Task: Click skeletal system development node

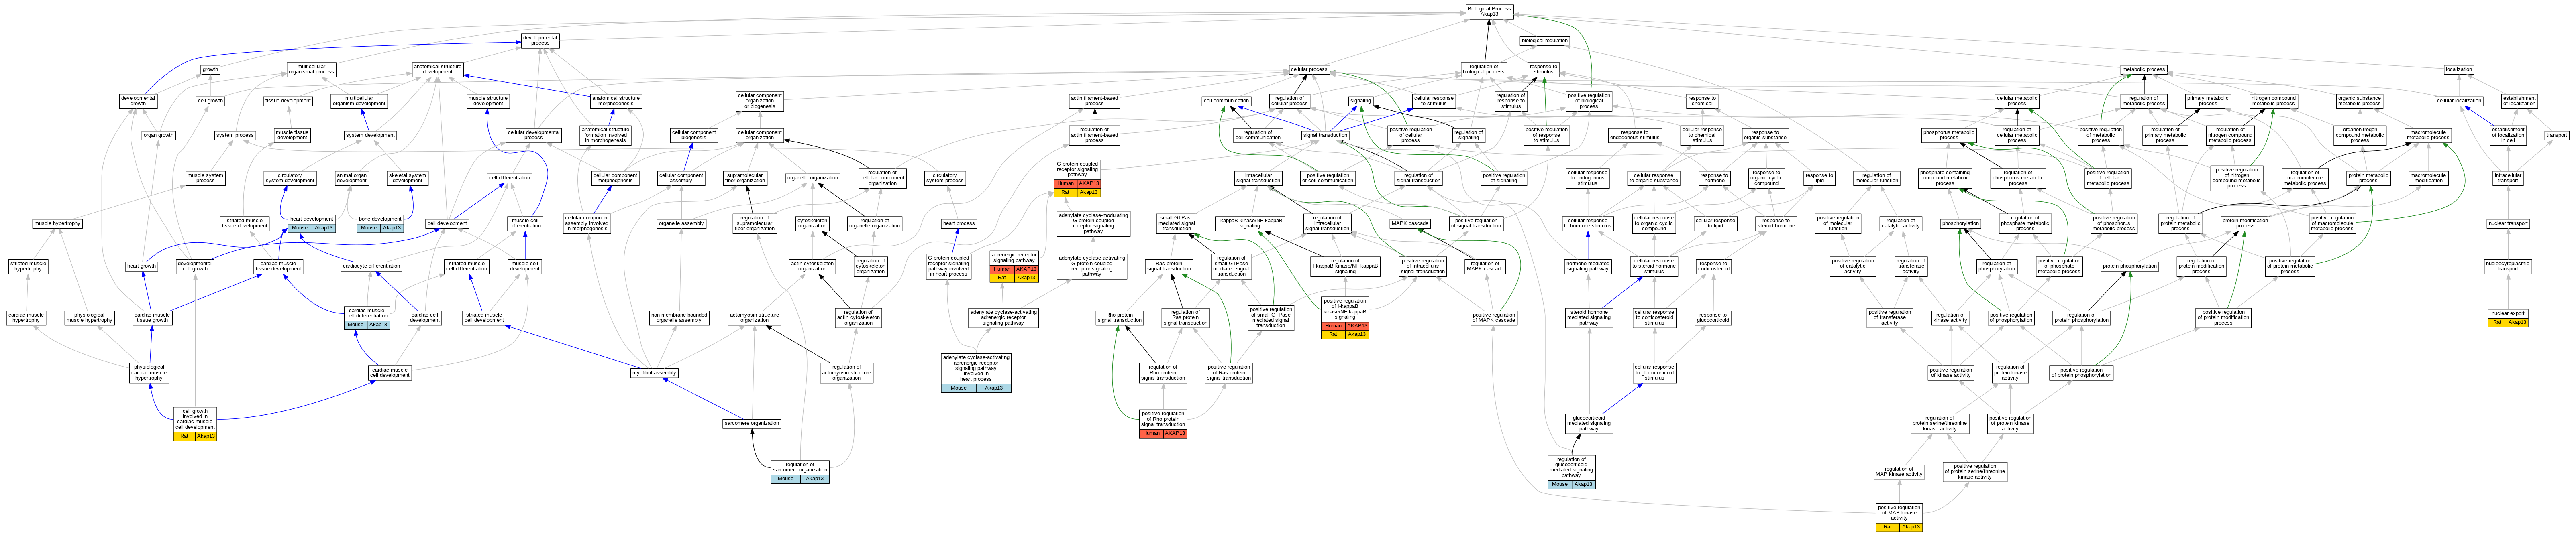Action: pyautogui.click(x=407, y=178)
